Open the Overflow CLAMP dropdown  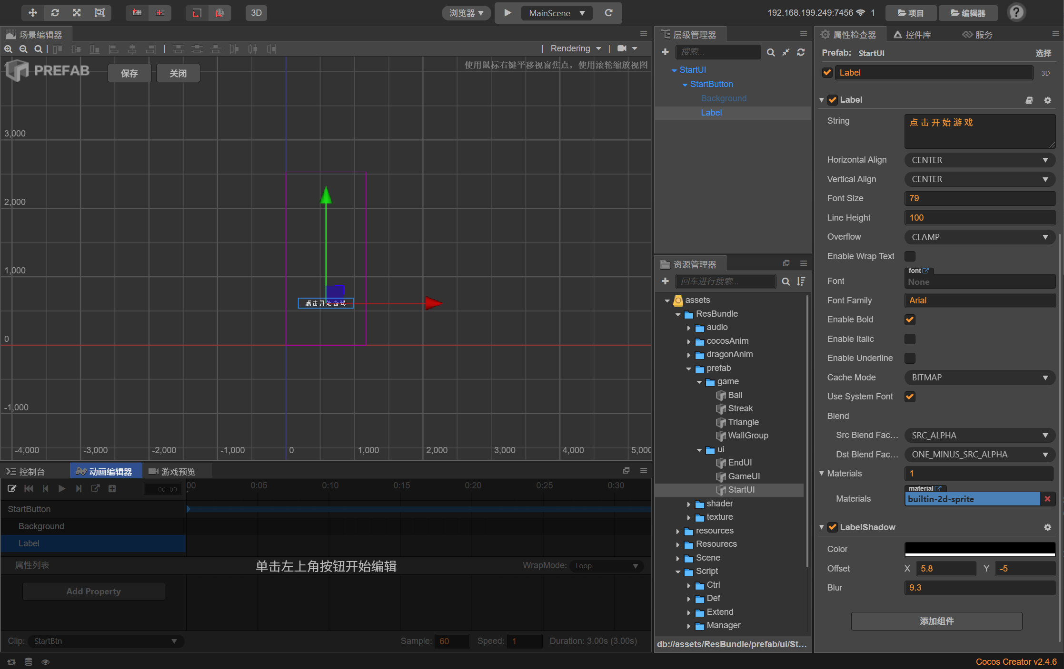click(979, 237)
